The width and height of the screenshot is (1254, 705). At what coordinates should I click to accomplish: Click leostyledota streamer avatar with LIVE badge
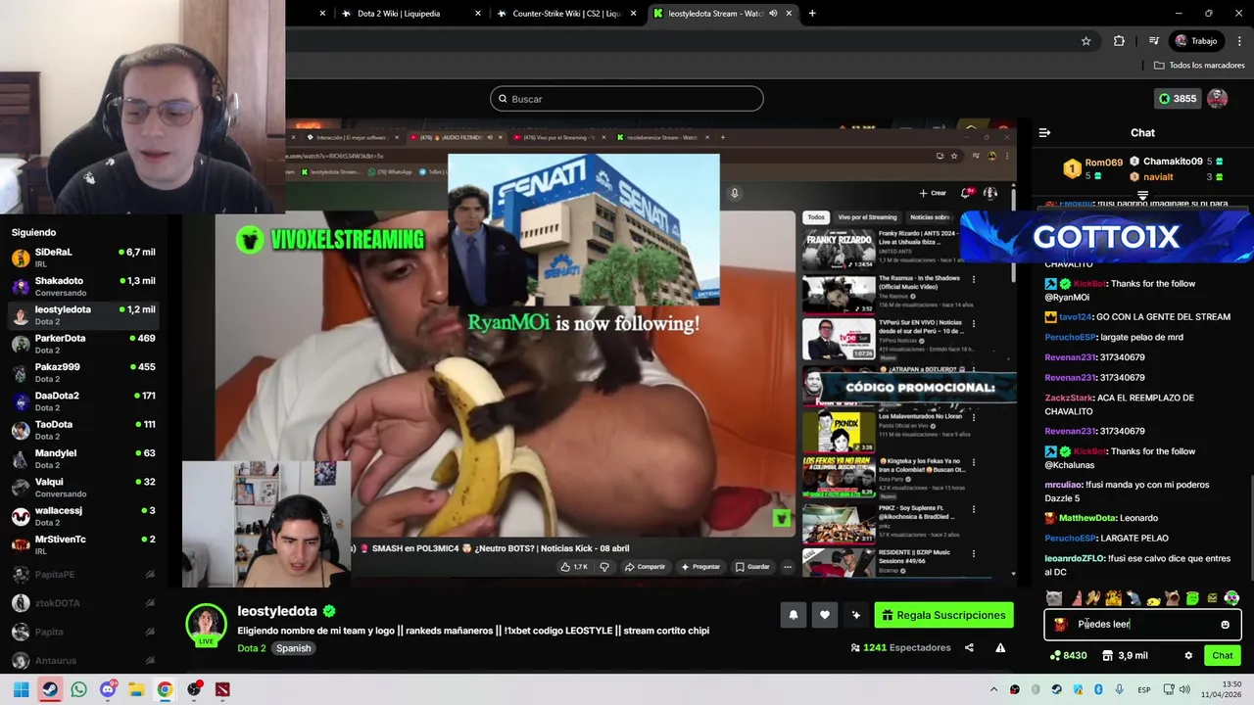207,625
